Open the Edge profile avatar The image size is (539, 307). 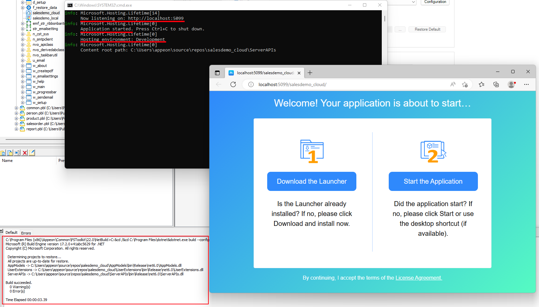pyautogui.click(x=511, y=84)
